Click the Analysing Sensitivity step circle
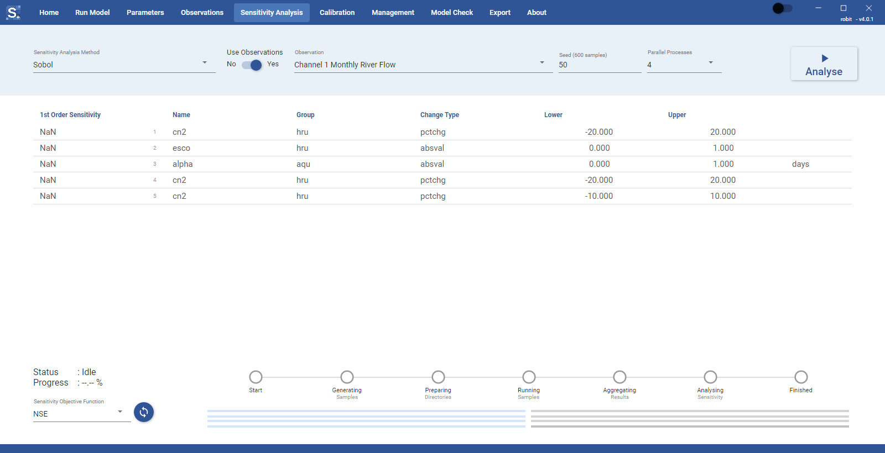 [710, 377]
